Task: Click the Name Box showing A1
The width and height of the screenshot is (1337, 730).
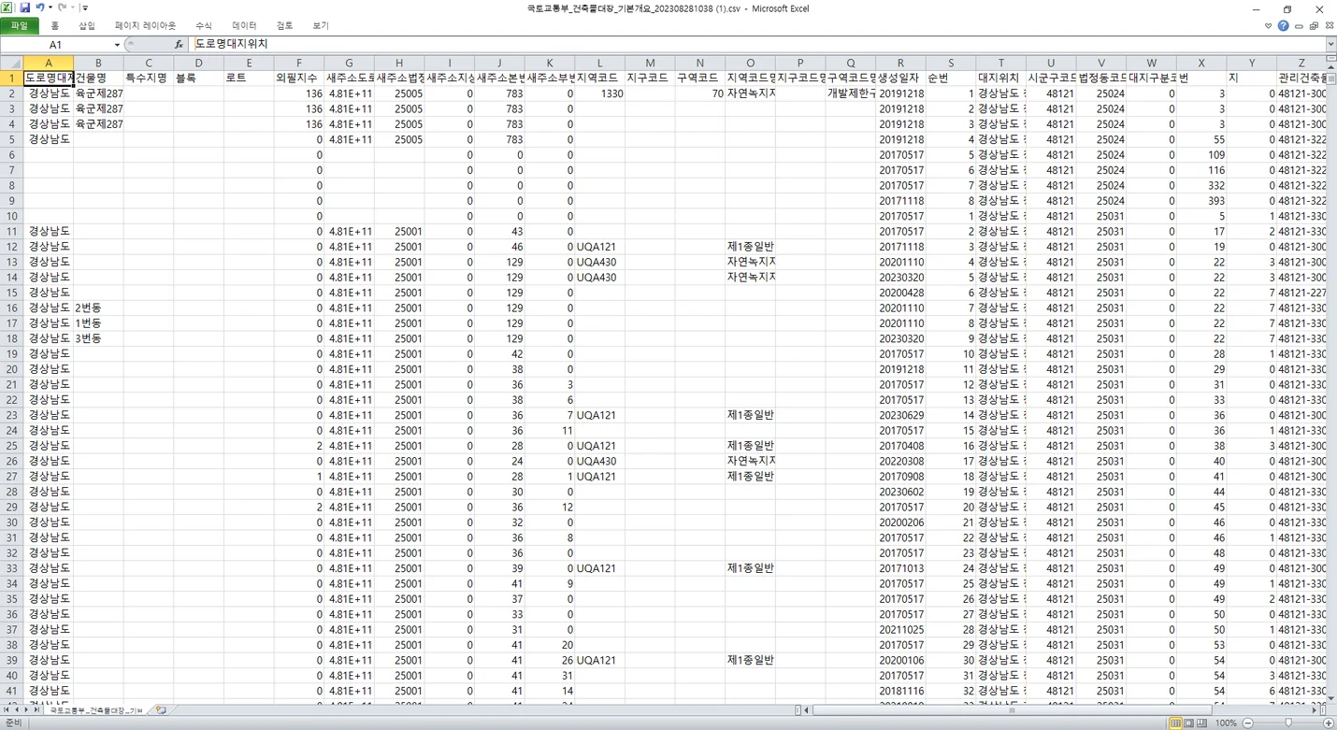Action: 56,44
